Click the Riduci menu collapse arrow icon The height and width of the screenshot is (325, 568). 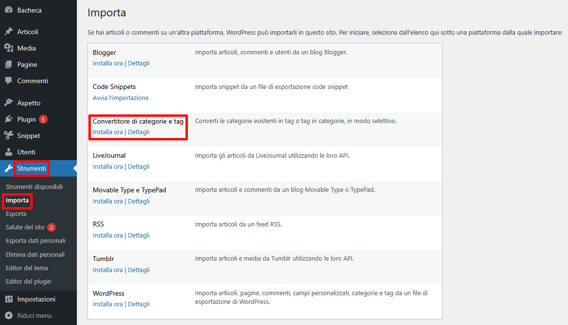(x=9, y=315)
